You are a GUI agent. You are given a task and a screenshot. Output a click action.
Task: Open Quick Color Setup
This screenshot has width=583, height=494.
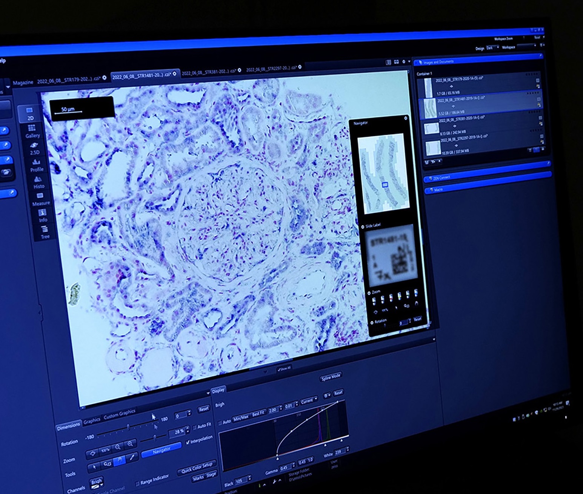pos(197,468)
